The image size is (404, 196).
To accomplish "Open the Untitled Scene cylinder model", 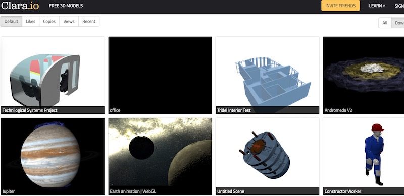I will [268, 156].
